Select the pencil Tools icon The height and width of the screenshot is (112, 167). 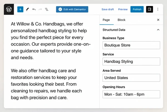point(27,9)
